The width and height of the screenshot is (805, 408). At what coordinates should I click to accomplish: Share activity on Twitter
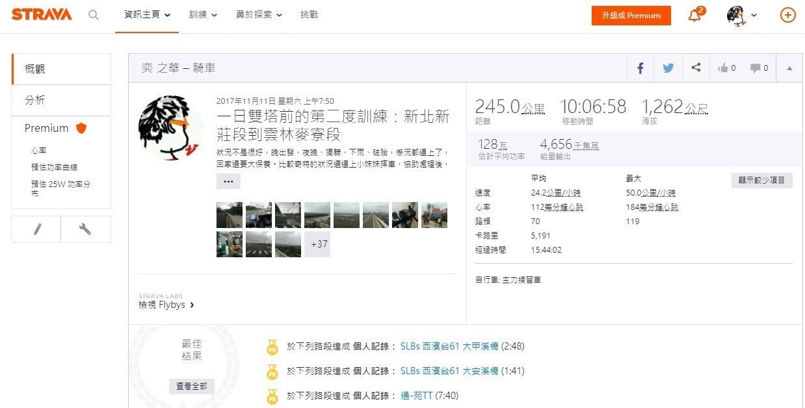668,68
